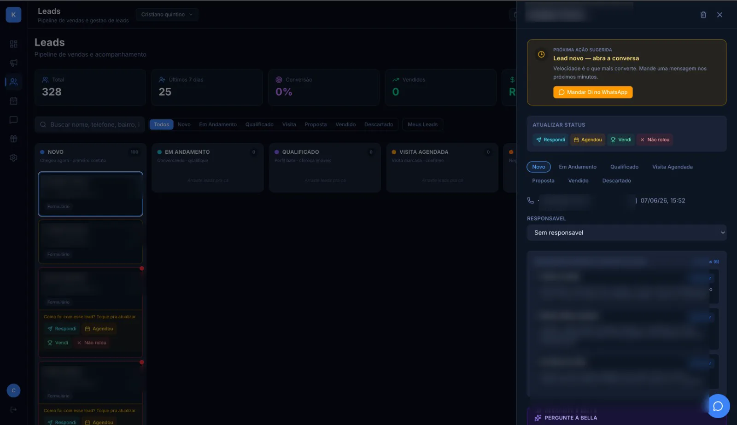Open the calendar icon in sidebar
This screenshot has width=737, height=425.
click(x=13, y=101)
